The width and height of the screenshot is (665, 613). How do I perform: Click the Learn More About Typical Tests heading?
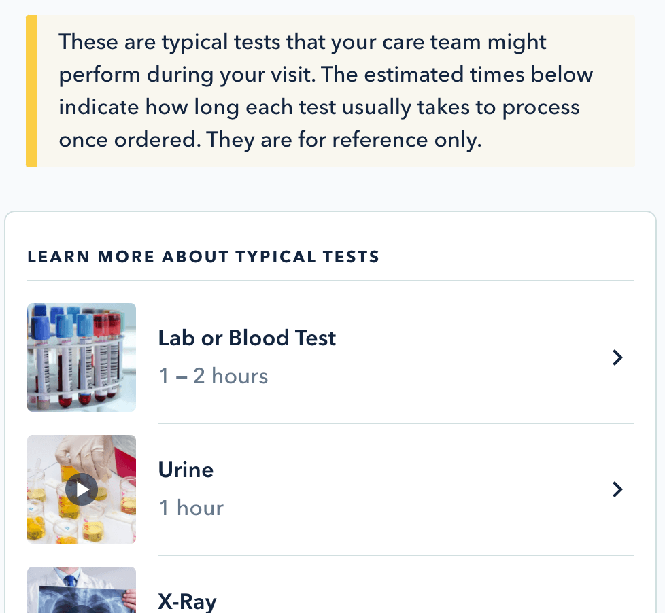tap(203, 257)
